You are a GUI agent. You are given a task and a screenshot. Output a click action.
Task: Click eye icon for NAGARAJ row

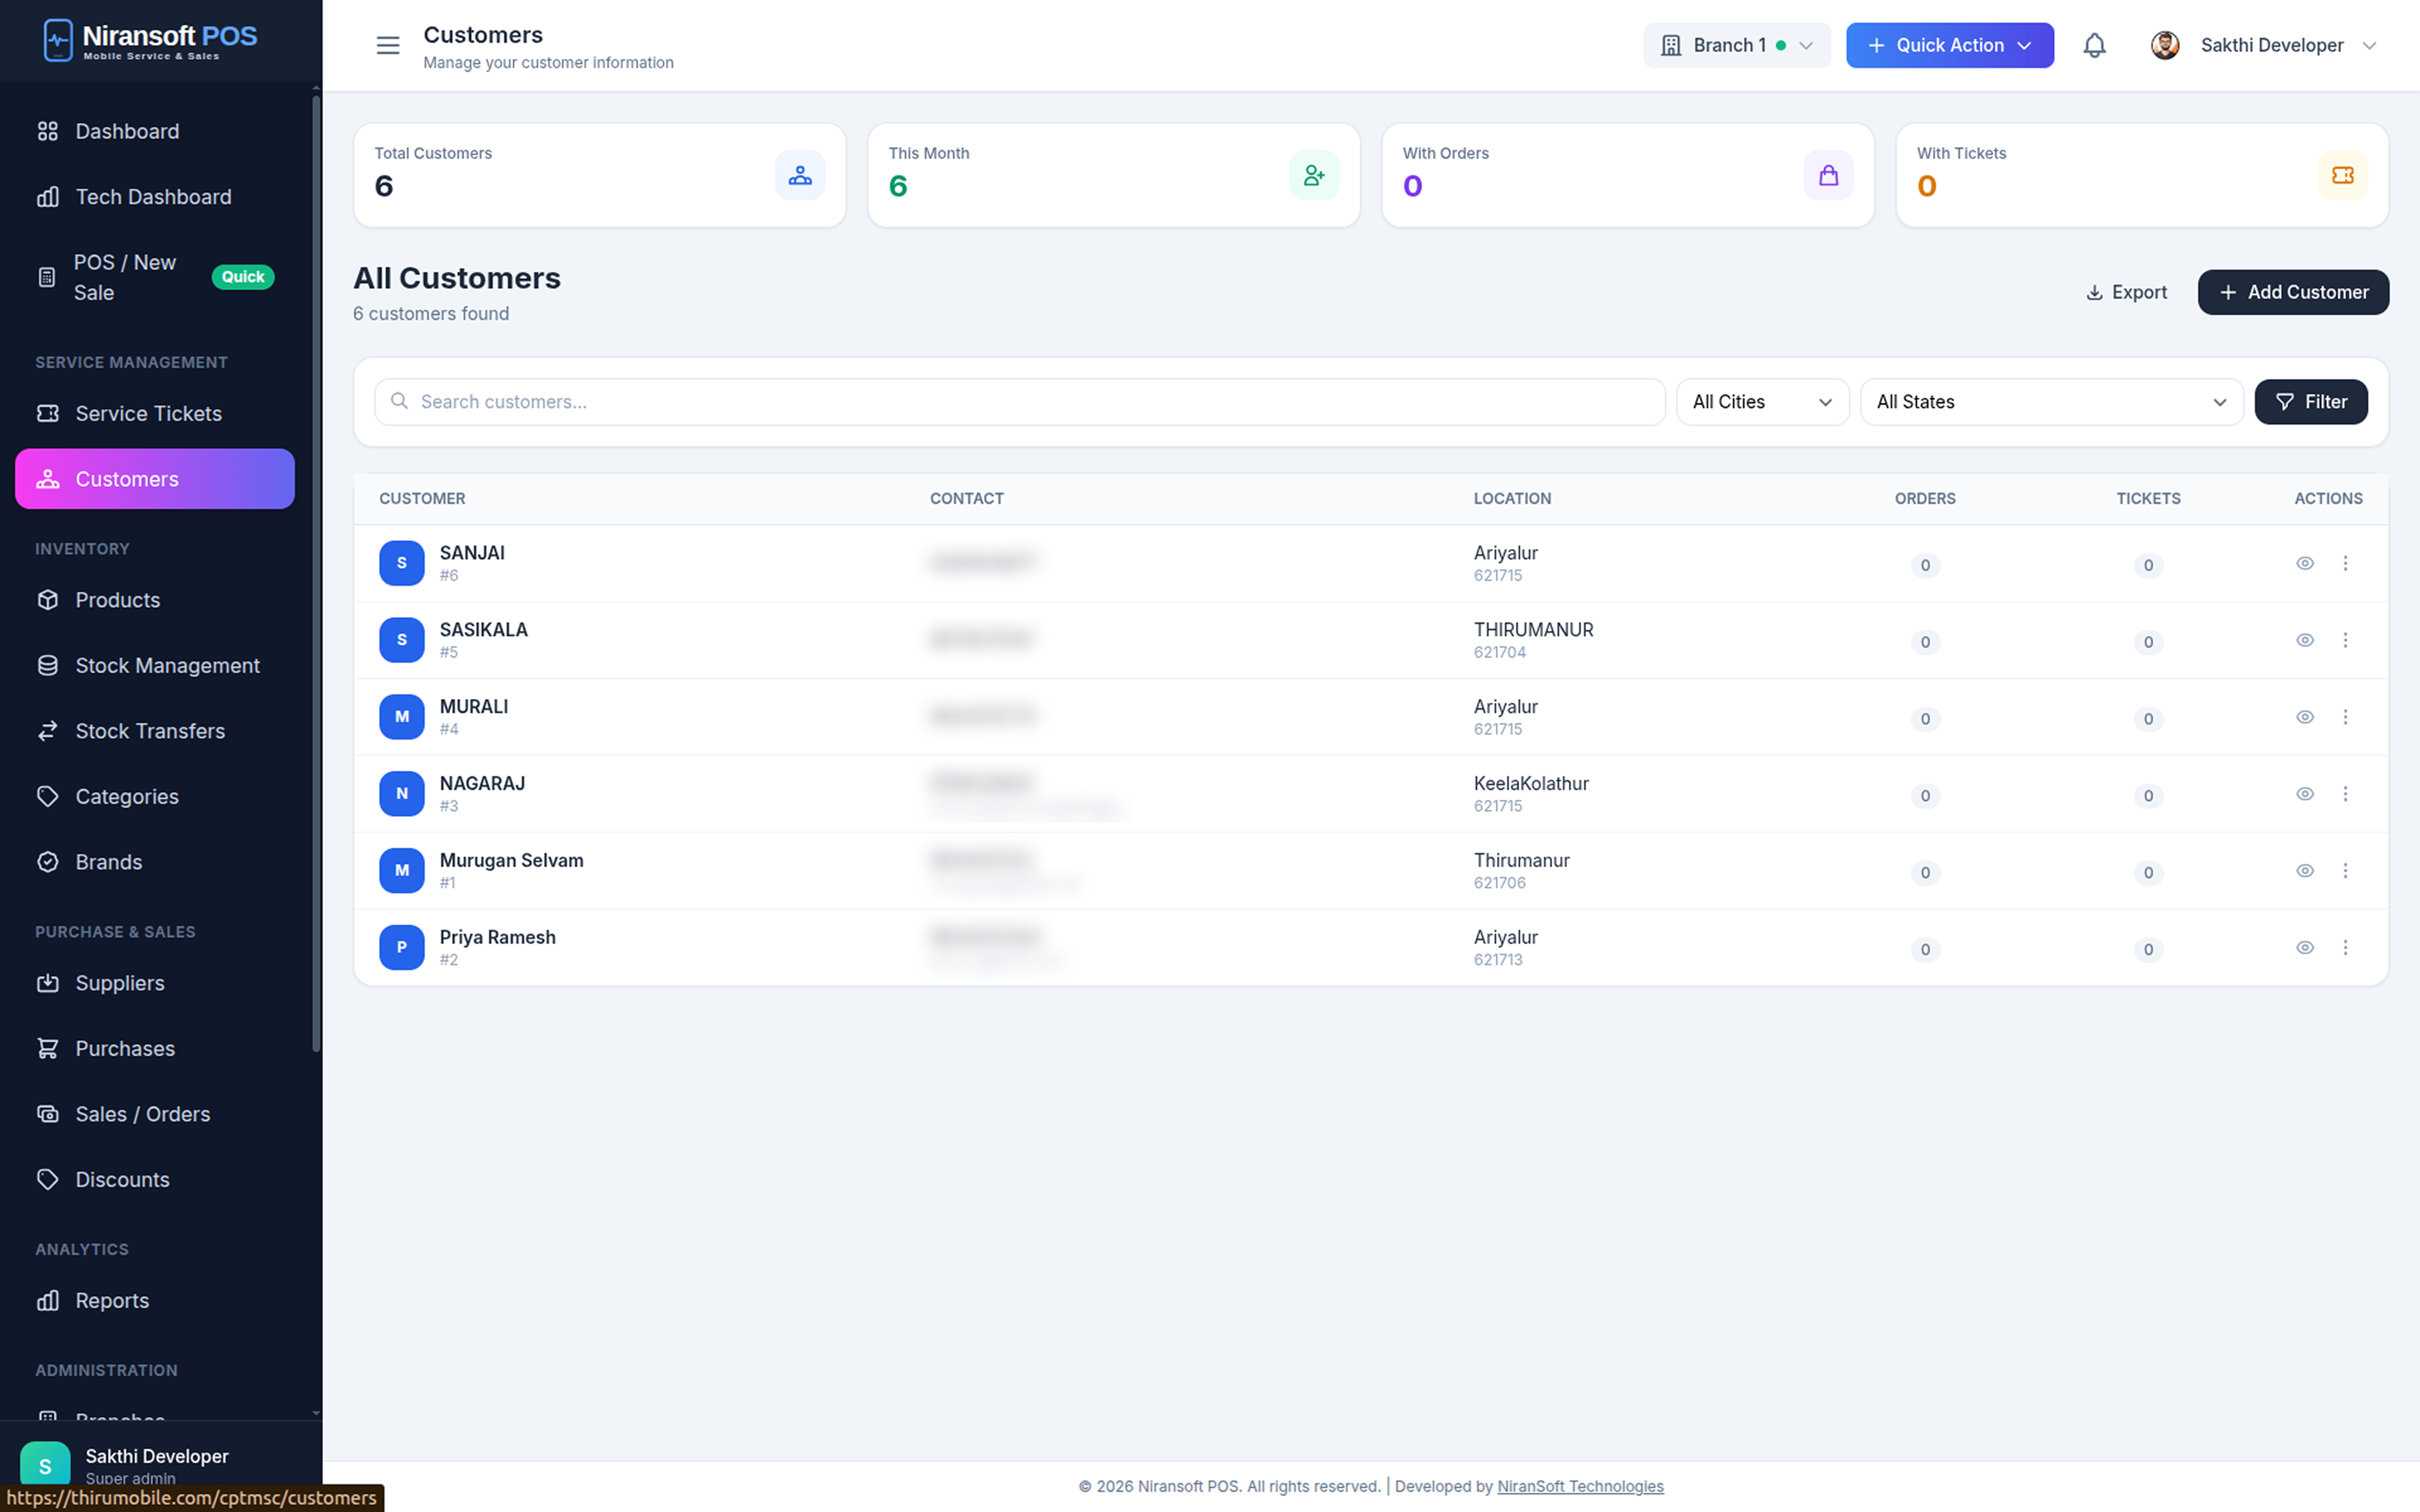tap(2305, 794)
